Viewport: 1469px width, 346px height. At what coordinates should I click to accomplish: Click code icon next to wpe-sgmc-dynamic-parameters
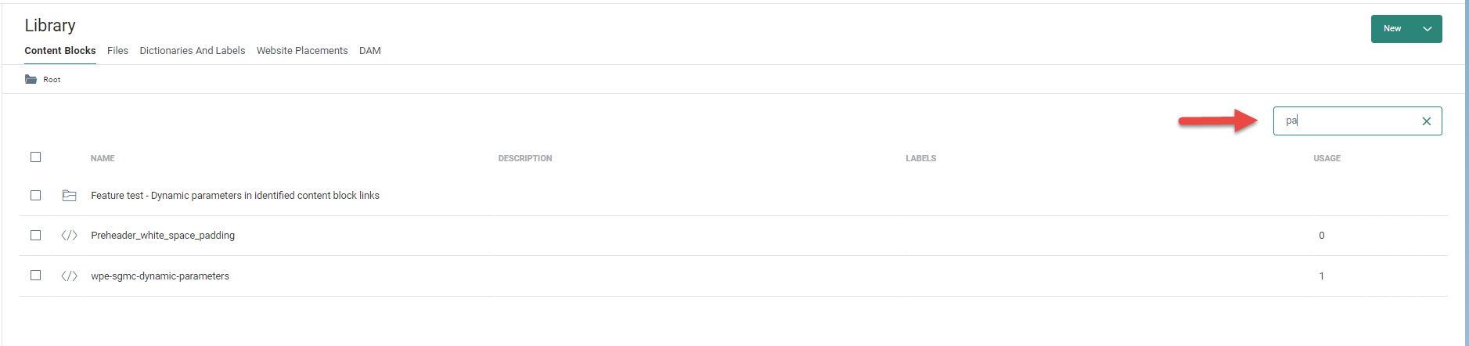pos(69,276)
